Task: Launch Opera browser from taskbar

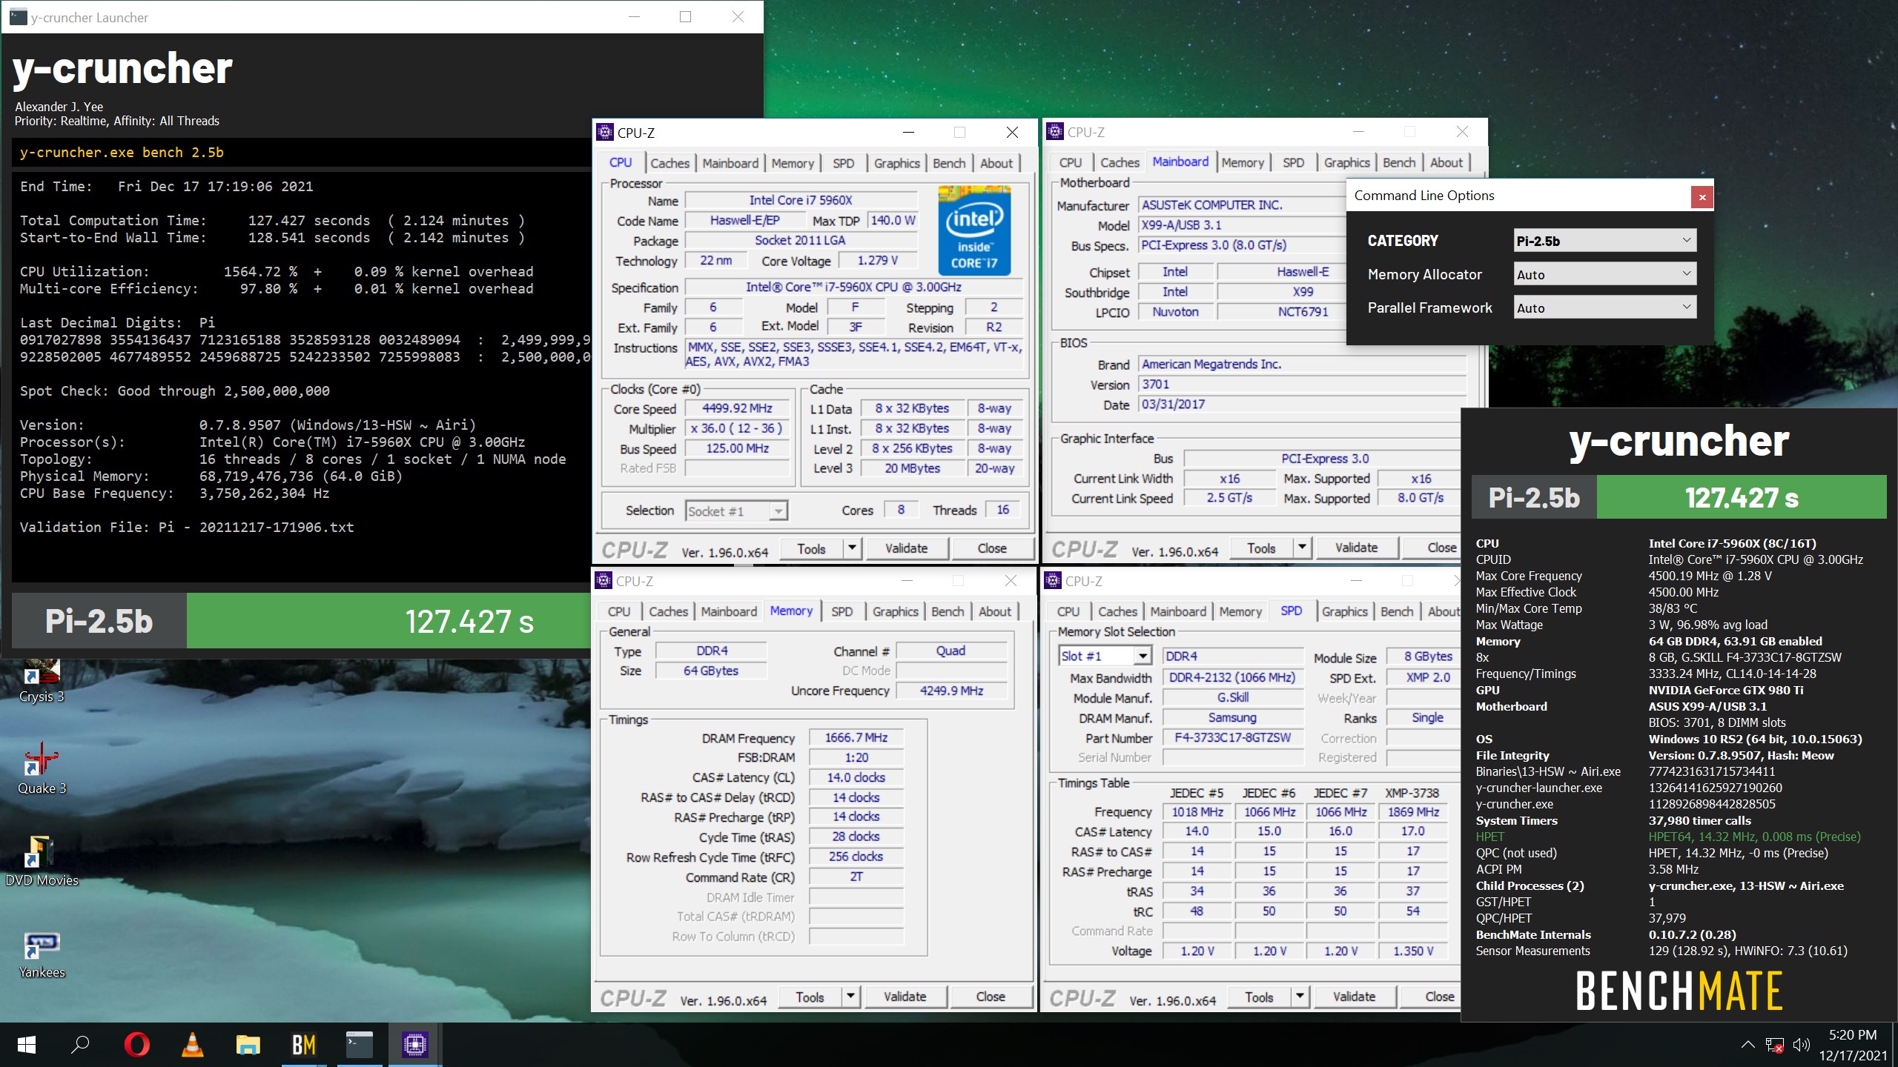Action: (x=137, y=1045)
